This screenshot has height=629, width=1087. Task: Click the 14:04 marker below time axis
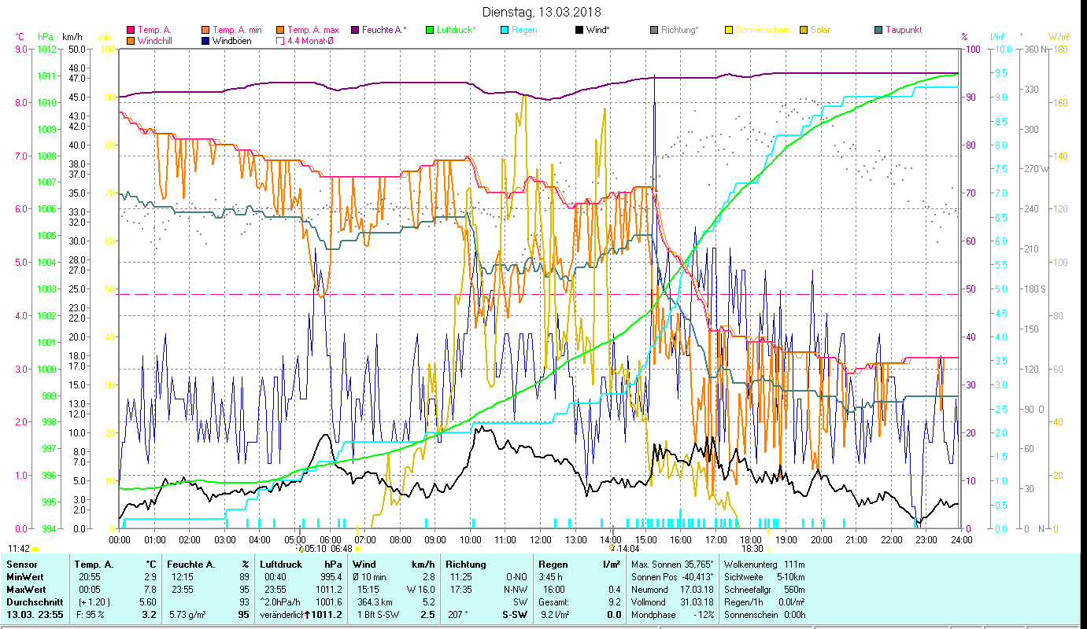[x=627, y=549]
